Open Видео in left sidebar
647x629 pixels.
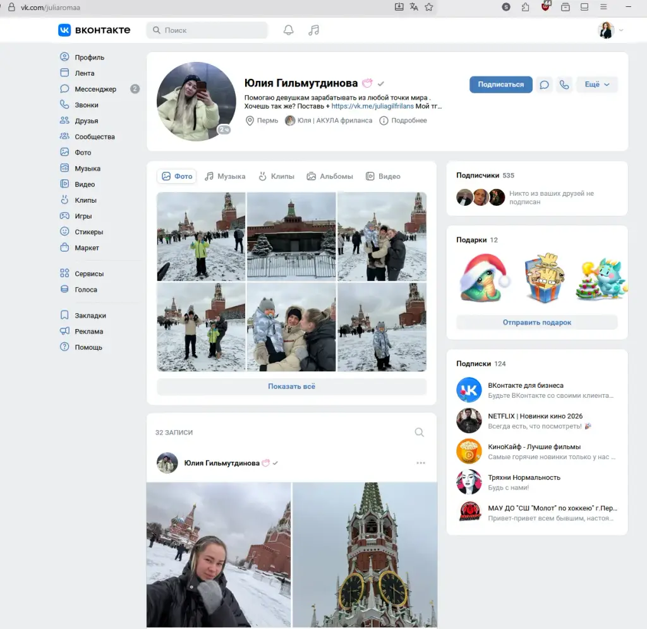pyautogui.click(x=78, y=184)
